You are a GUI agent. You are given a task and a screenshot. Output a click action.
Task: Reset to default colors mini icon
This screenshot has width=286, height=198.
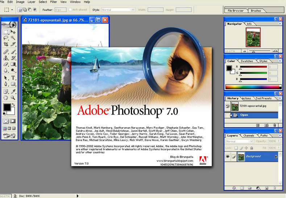4,114
